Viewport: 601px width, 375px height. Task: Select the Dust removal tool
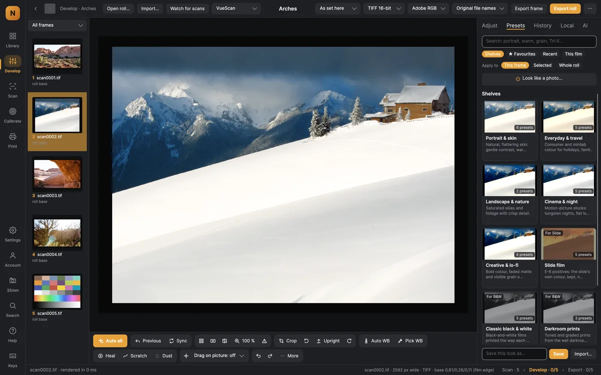click(163, 356)
